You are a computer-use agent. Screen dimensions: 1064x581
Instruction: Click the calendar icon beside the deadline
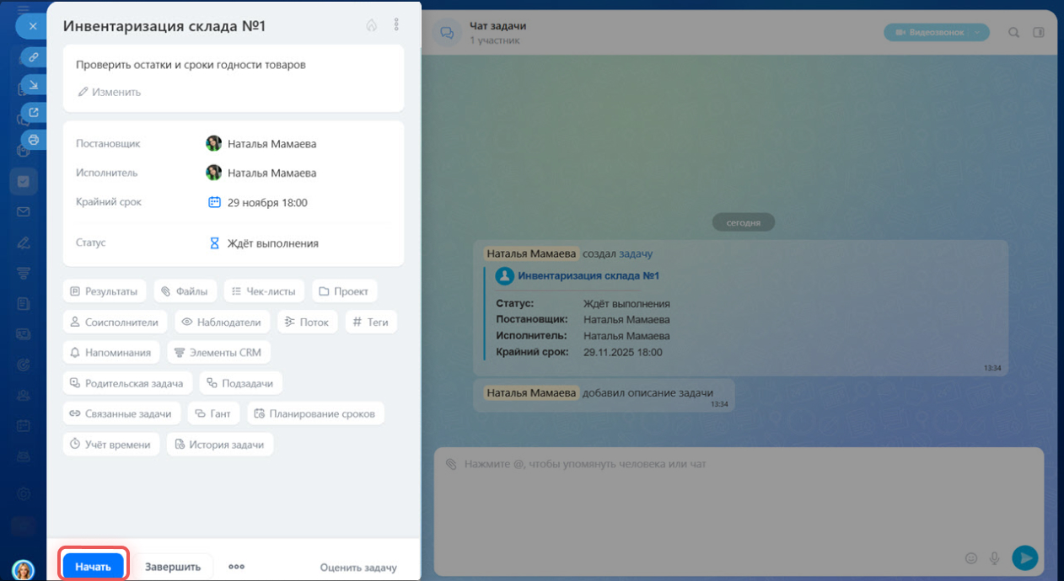(x=214, y=202)
